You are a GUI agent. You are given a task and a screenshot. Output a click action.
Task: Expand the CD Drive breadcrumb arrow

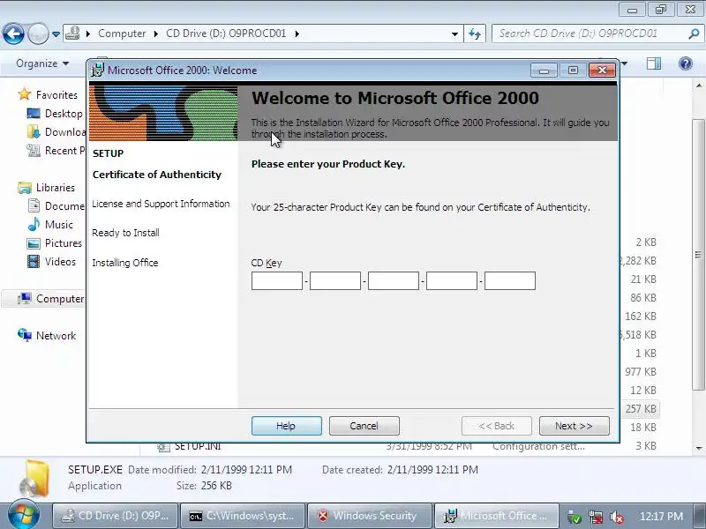point(297,34)
